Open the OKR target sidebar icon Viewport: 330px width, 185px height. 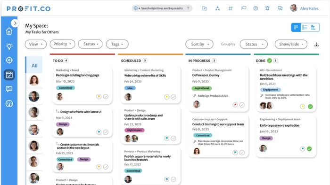pyautogui.click(x=9, y=60)
